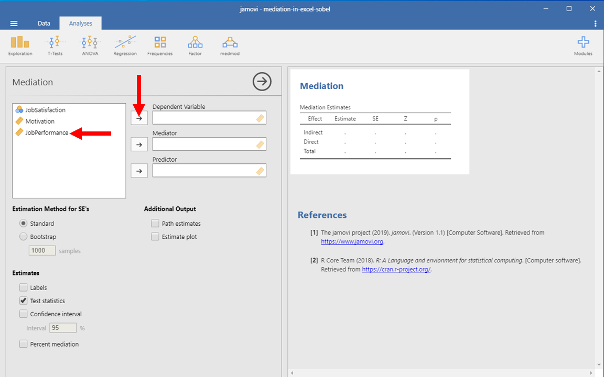This screenshot has width=604, height=377.
Task: Open the jamovi.org website link
Action: [352, 242]
